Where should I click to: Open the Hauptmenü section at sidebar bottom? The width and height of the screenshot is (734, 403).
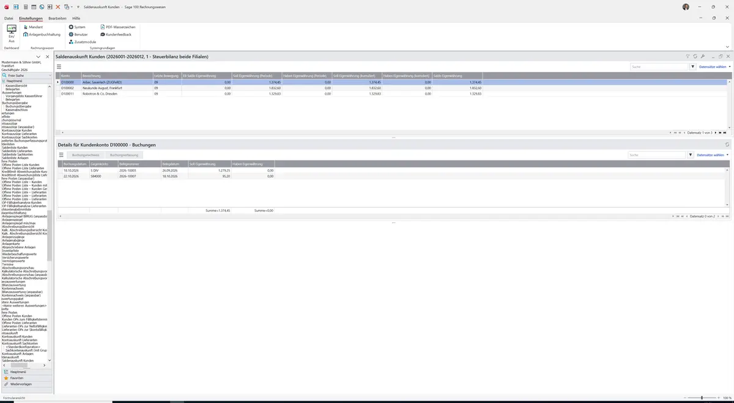[26, 372]
